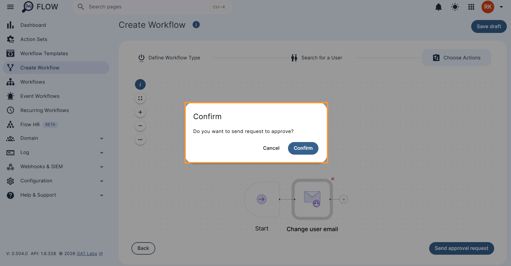The height and width of the screenshot is (266, 511).
Task: Open Action Sets page
Action: (56, 39)
